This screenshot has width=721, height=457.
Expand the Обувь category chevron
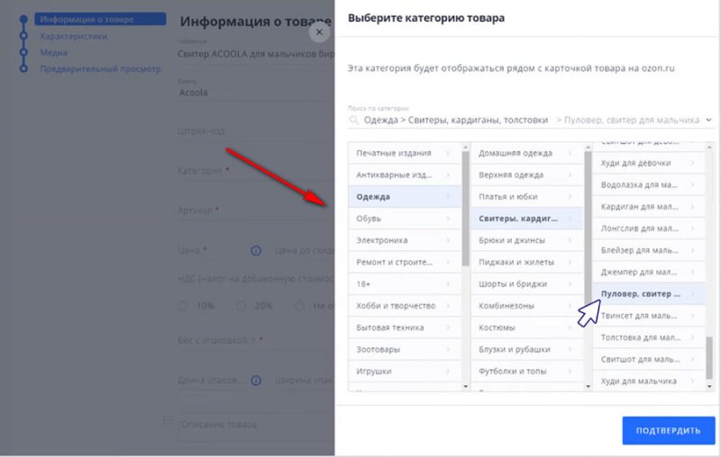coord(448,219)
